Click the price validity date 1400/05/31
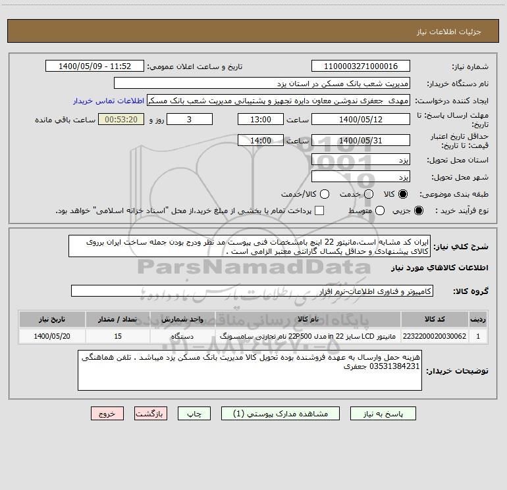This screenshot has height=490, width=507. pyautogui.click(x=361, y=140)
